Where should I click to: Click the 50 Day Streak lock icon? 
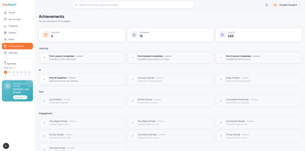click(45, 136)
